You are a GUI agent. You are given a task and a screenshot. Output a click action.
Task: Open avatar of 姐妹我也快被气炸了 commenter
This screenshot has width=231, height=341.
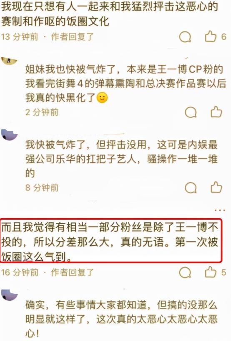(9, 61)
